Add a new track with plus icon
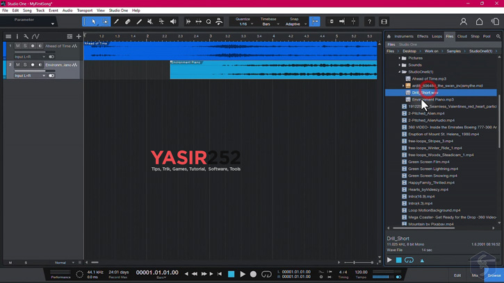 pyautogui.click(x=79, y=36)
